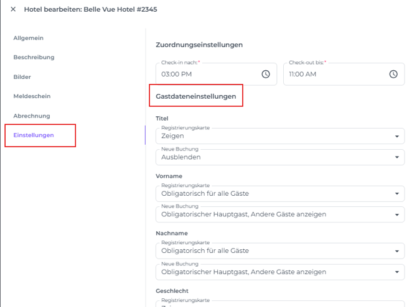Image resolution: width=417 pixels, height=307 pixels.
Task: Expand Vorname Registrierungskarte dropdown
Action: (274, 193)
